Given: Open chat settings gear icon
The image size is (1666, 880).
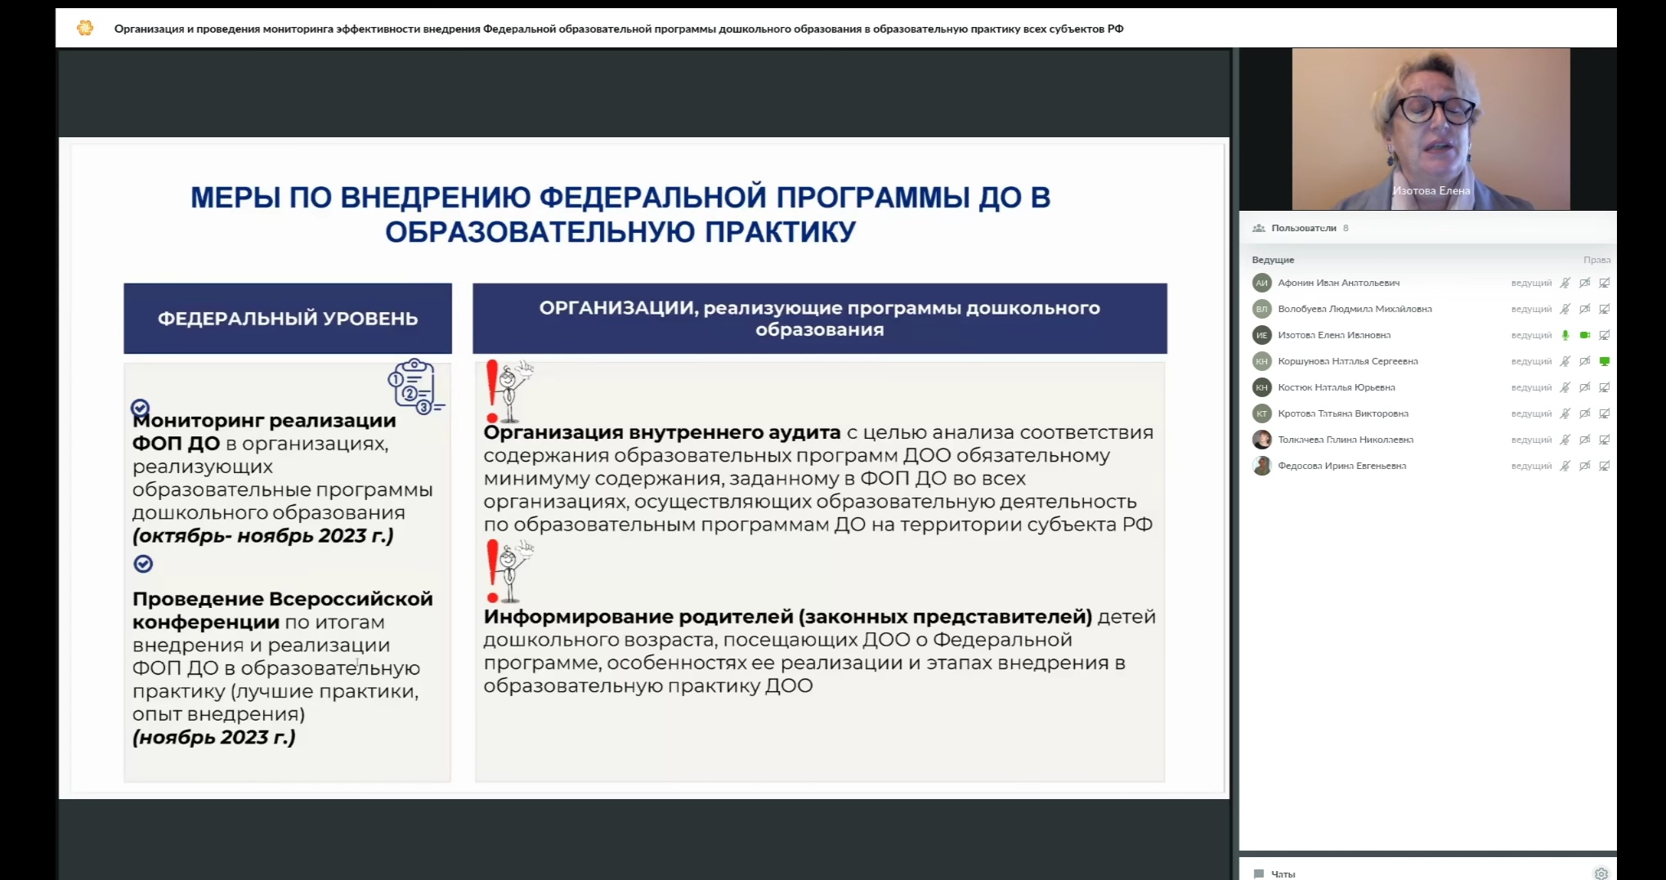Looking at the screenshot, I should pos(1601,873).
